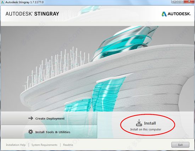195x151 pixels.
Task: Open the Readme link
Action: (x=68, y=145)
